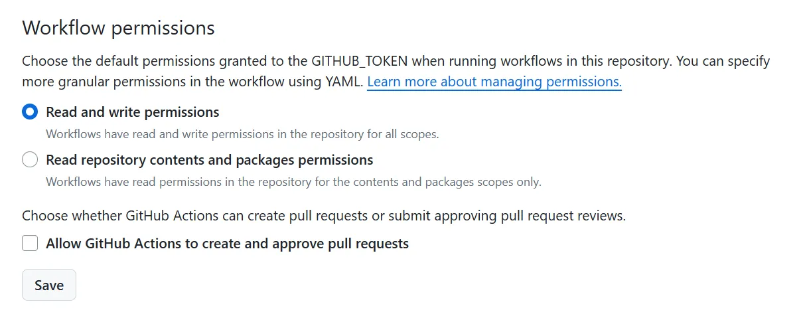Select the Read and write permissions radio button
The height and width of the screenshot is (326, 803).
coord(30,112)
